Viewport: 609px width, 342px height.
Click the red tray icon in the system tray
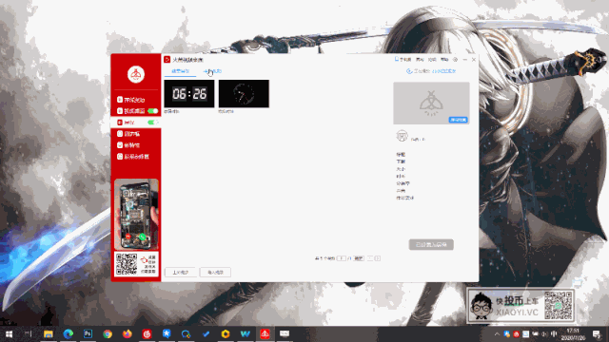pyautogui.click(x=516, y=333)
